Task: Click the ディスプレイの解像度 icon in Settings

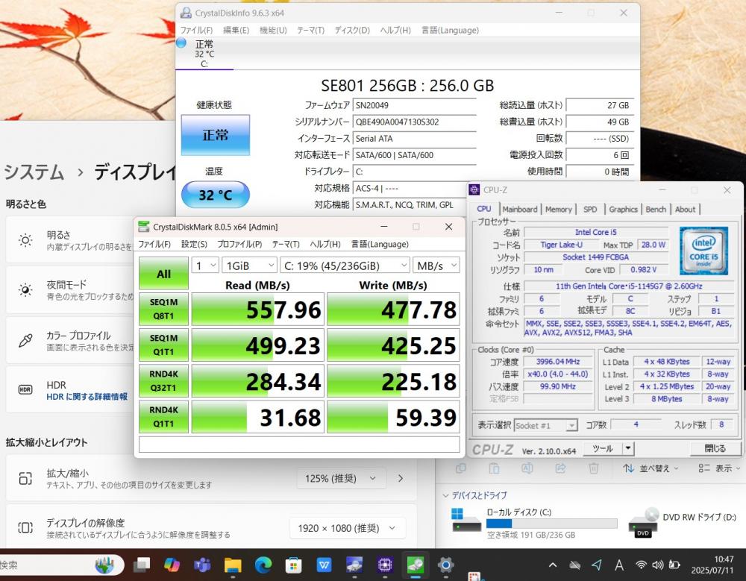Action: pyautogui.click(x=25, y=528)
